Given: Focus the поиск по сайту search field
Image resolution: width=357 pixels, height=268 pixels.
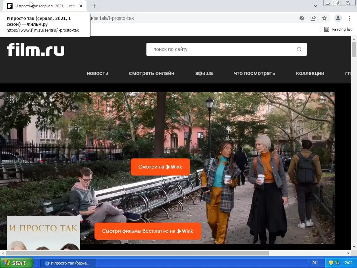Looking at the screenshot, I should point(226,50).
